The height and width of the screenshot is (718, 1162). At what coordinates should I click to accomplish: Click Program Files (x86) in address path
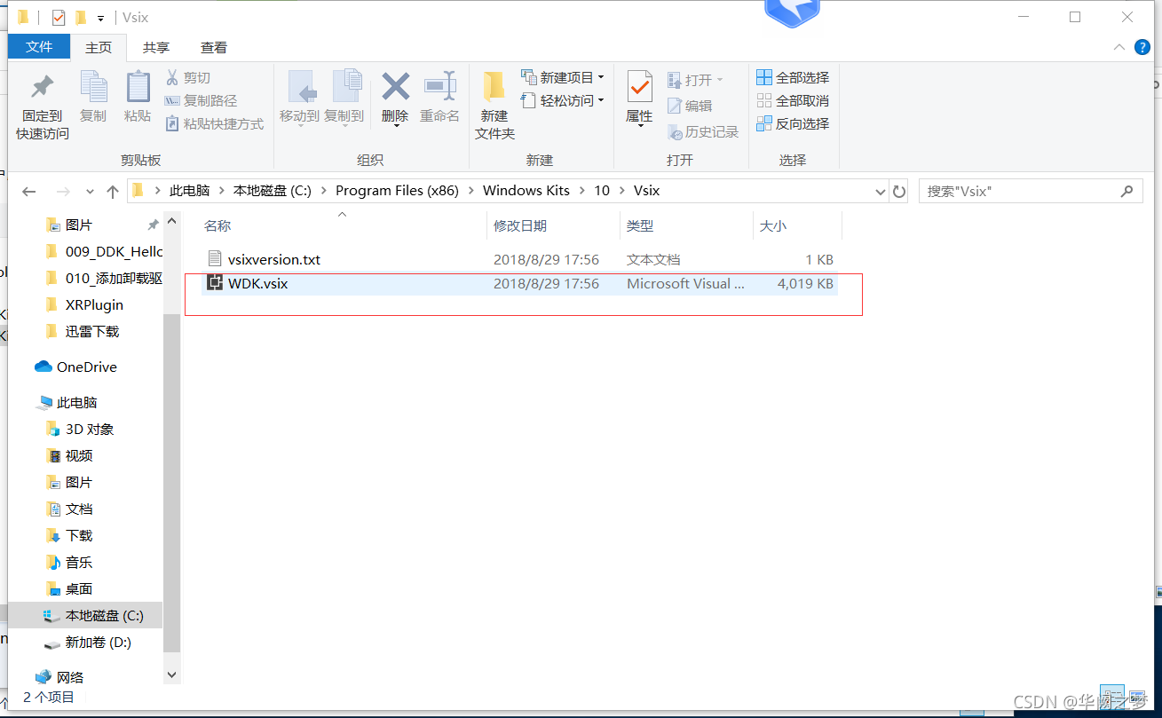coord(396,191)
